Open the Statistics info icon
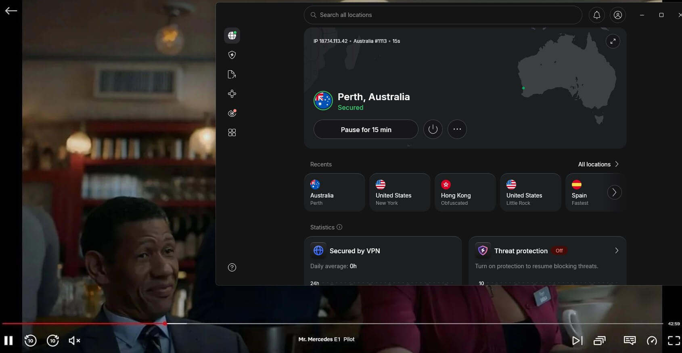The width and height of the screenshot is (682, 353). [339, 227]
